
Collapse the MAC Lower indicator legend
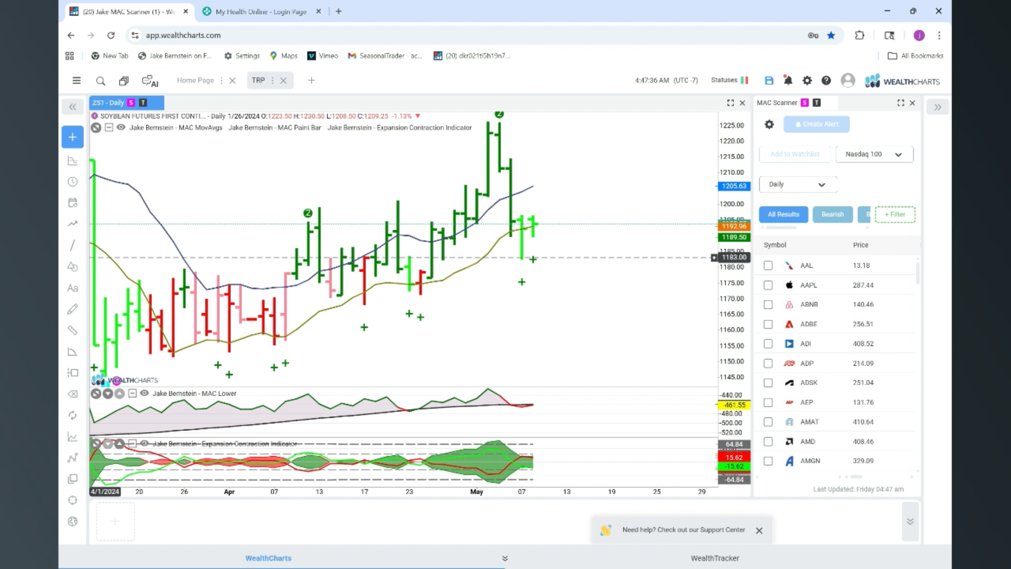tap(132, 393)
